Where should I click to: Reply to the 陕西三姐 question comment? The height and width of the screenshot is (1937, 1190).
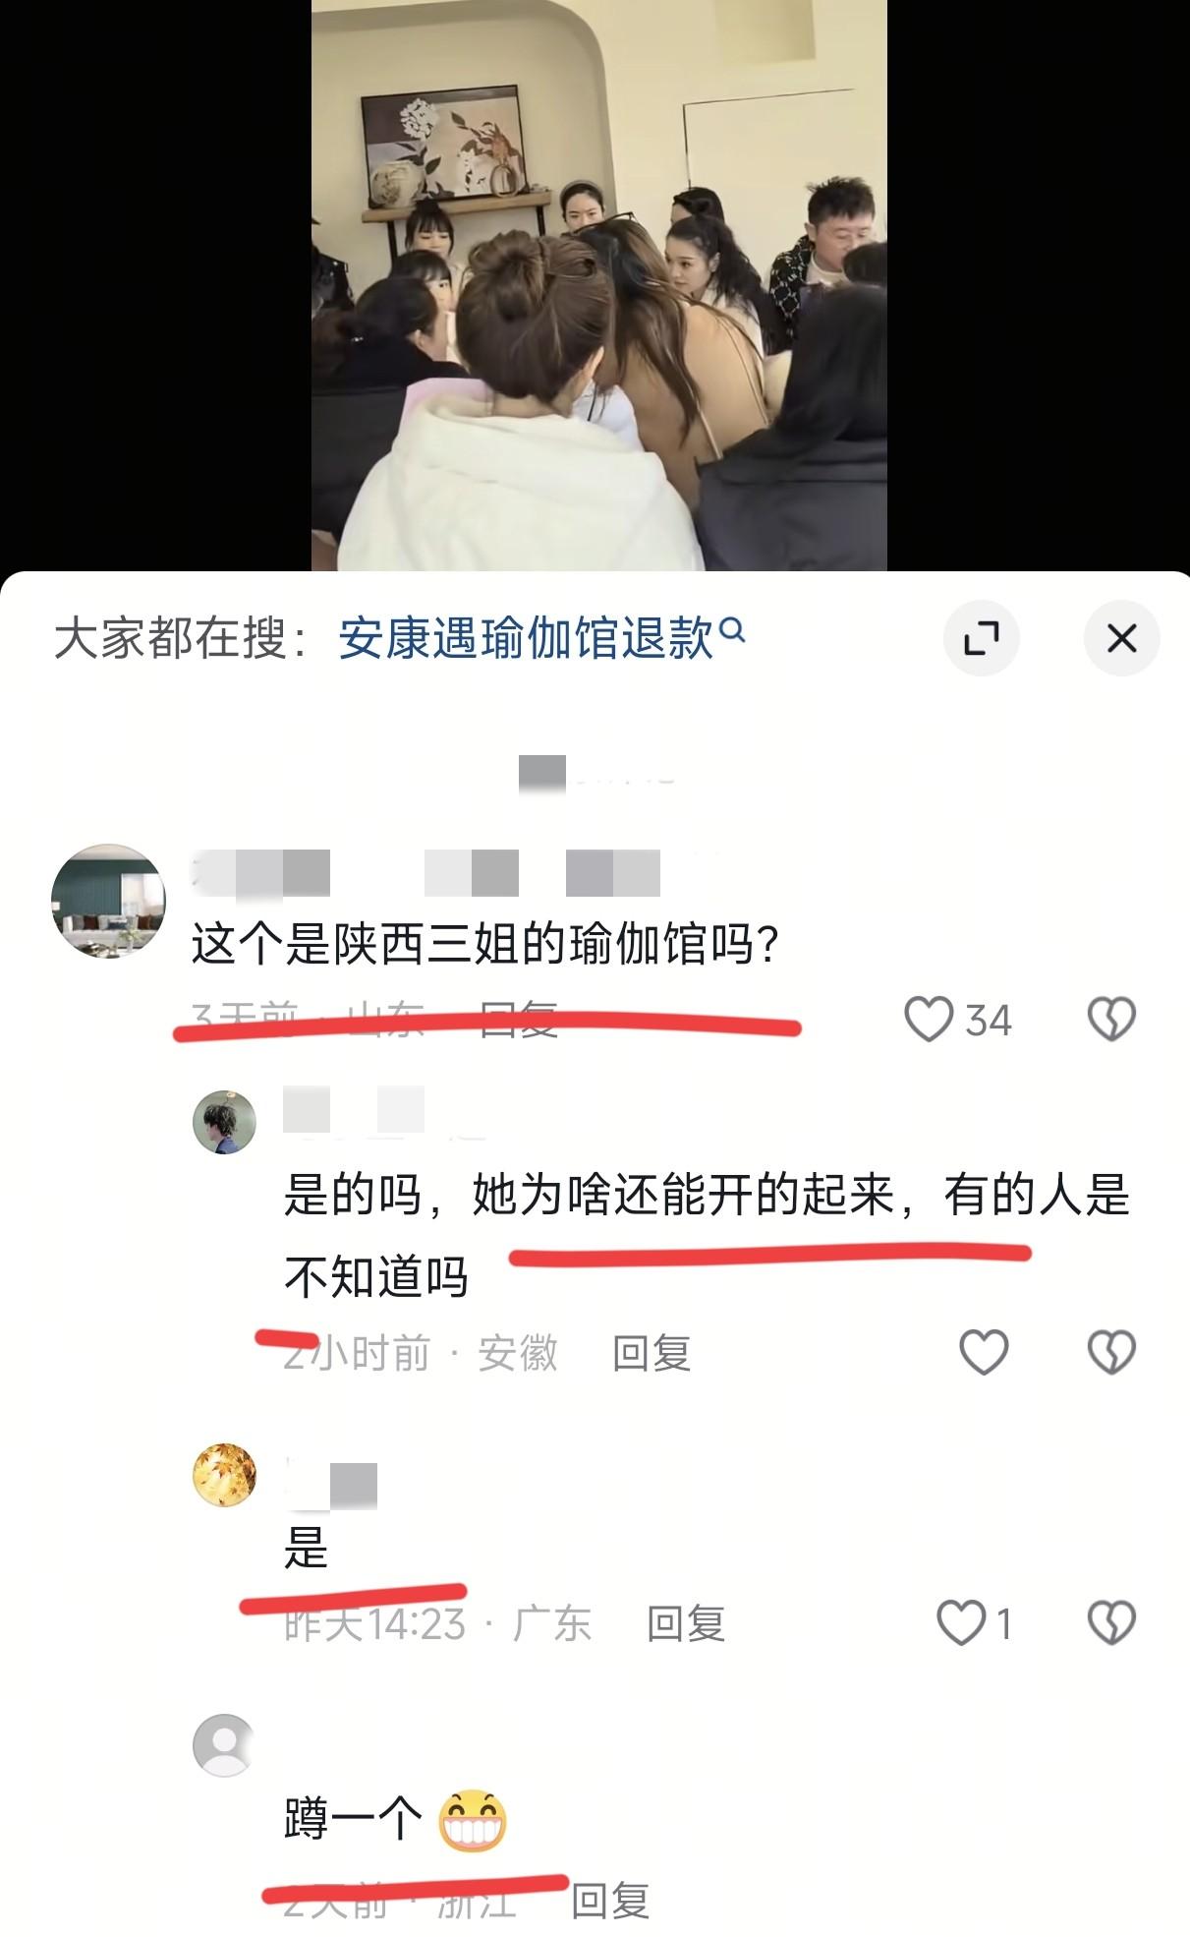(519, 1020)
